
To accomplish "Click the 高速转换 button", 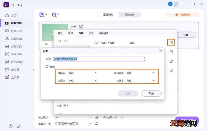I will click(x=183, y=15).
